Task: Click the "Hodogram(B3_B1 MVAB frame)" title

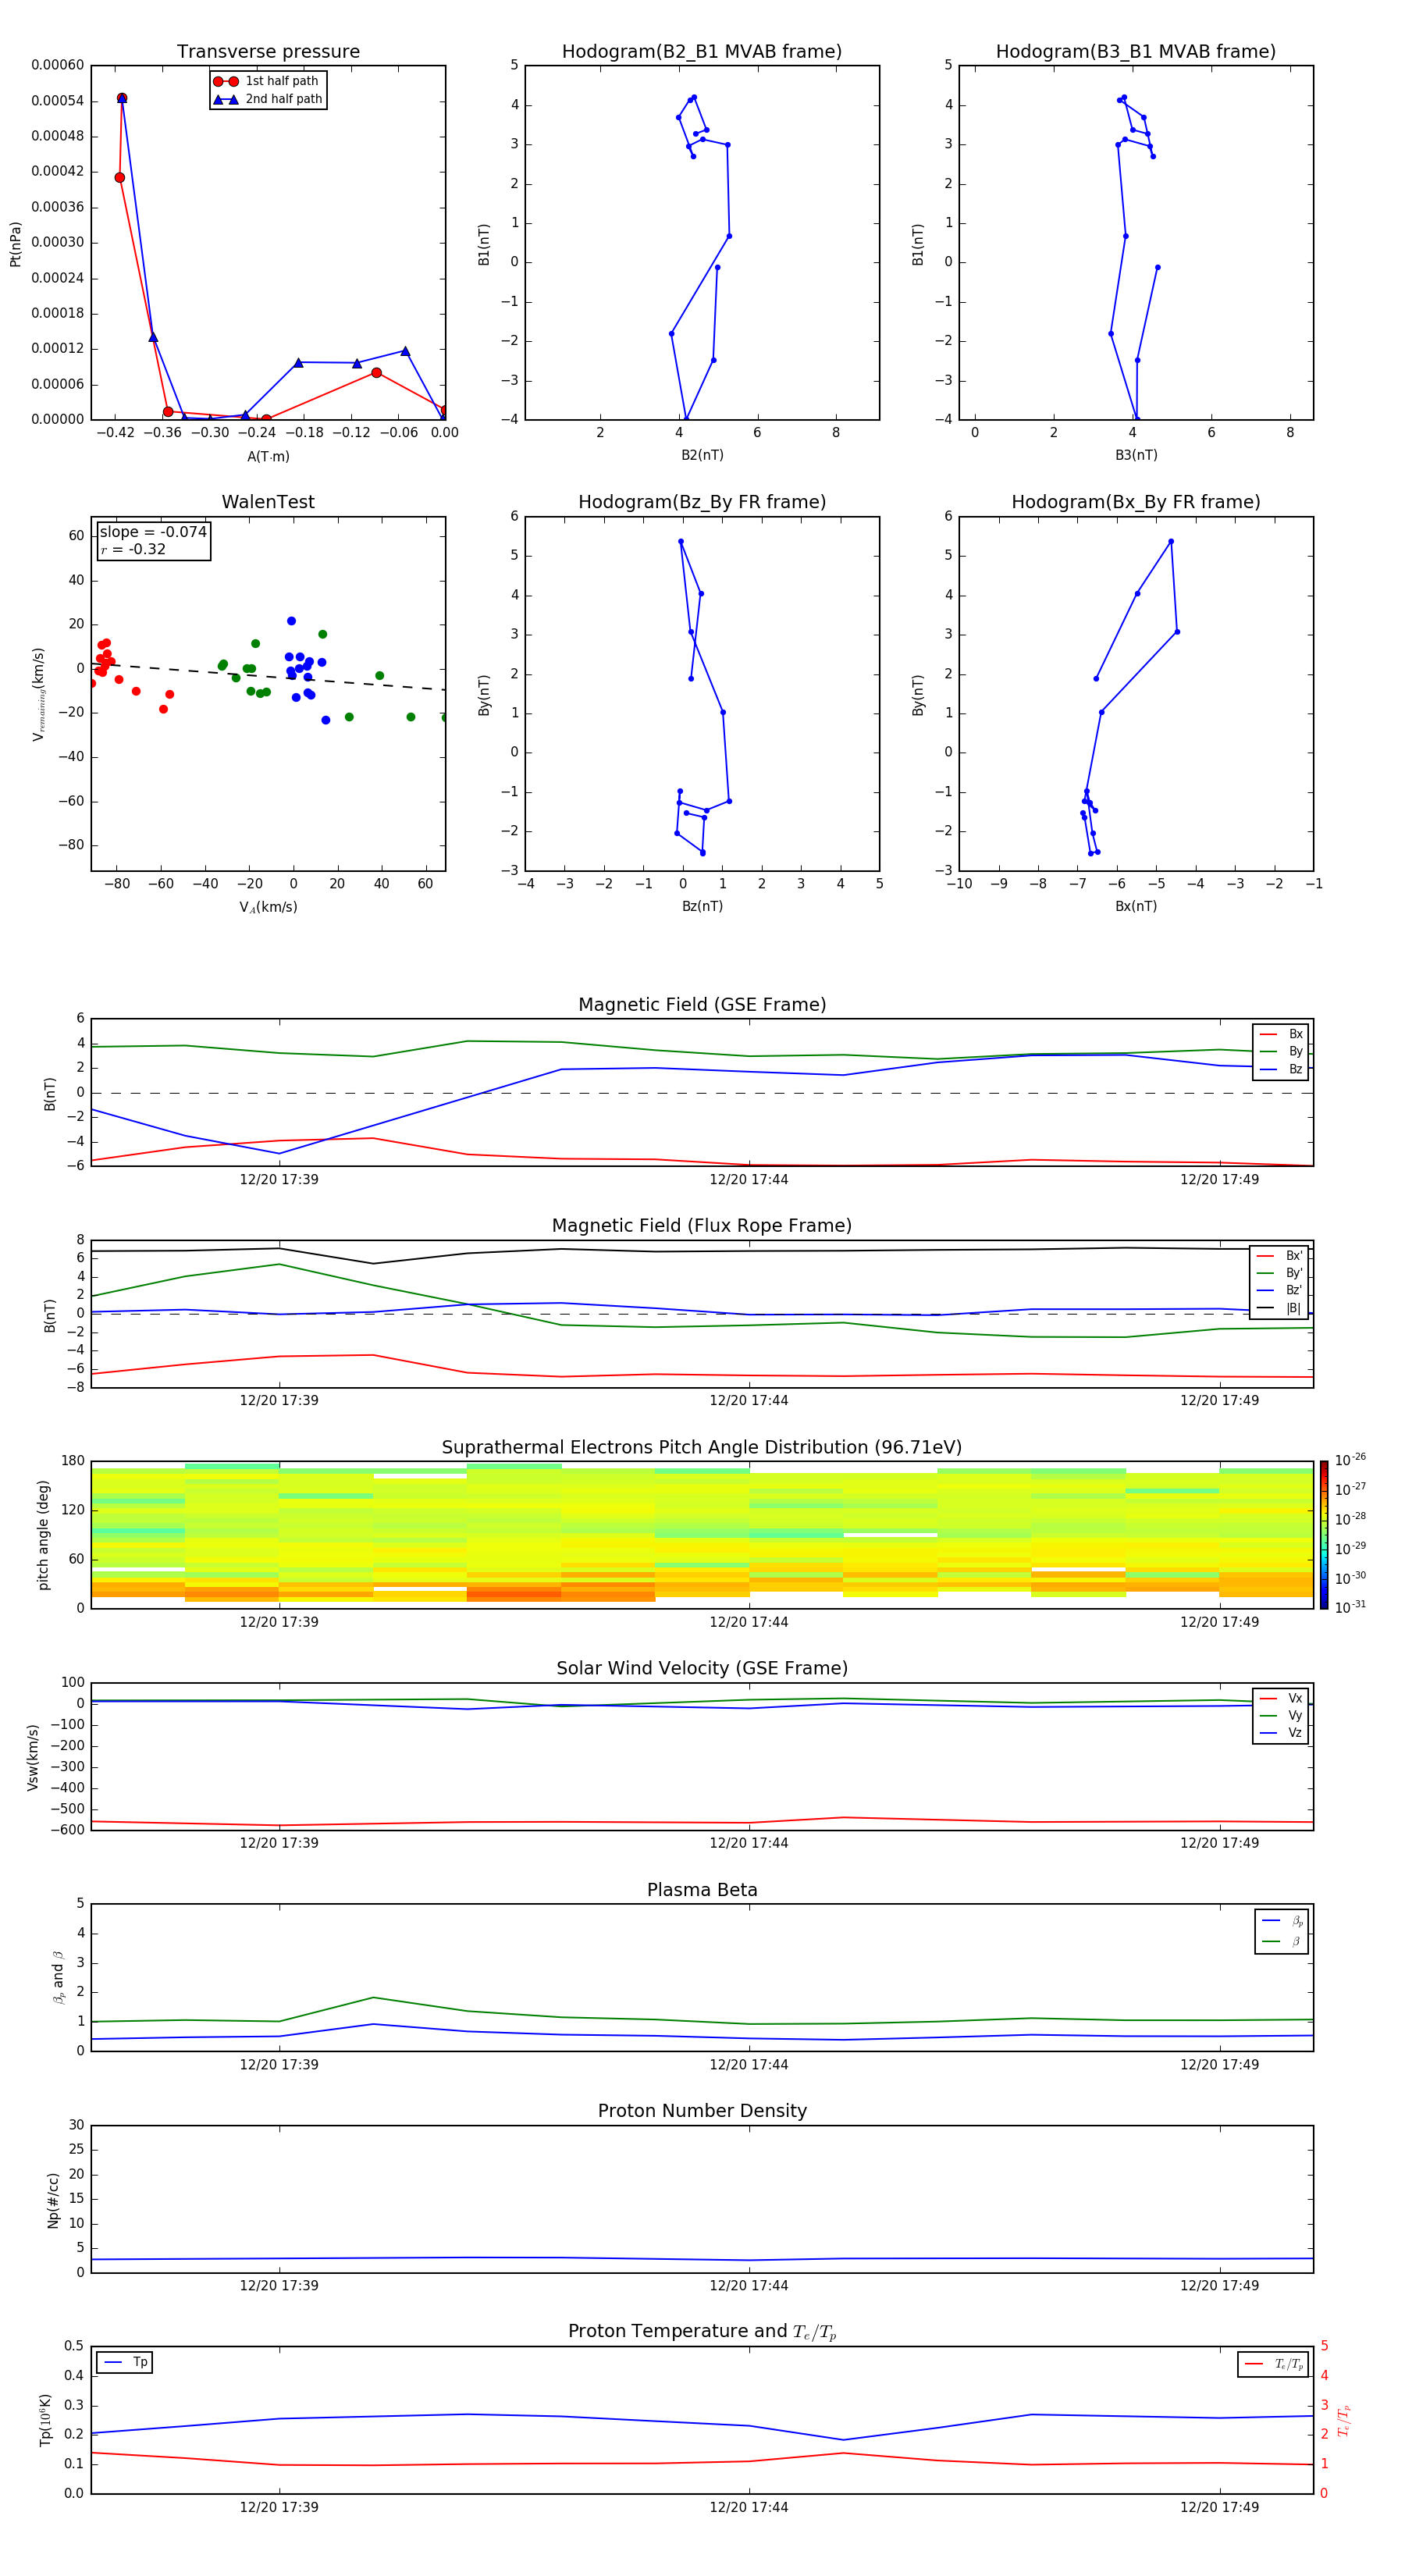Action: click(x=1136, y=52)
